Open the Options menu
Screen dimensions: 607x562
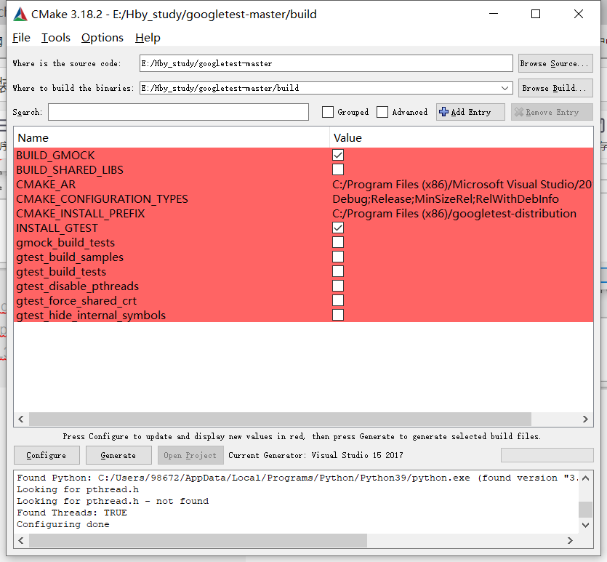102,38
